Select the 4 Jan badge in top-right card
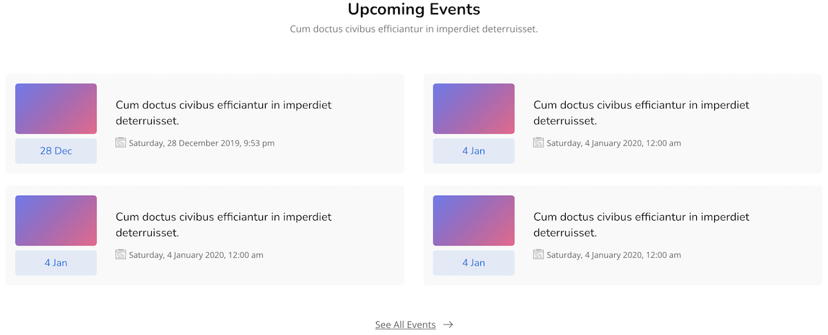The image size is (828, 335). (x=473, y=151)
